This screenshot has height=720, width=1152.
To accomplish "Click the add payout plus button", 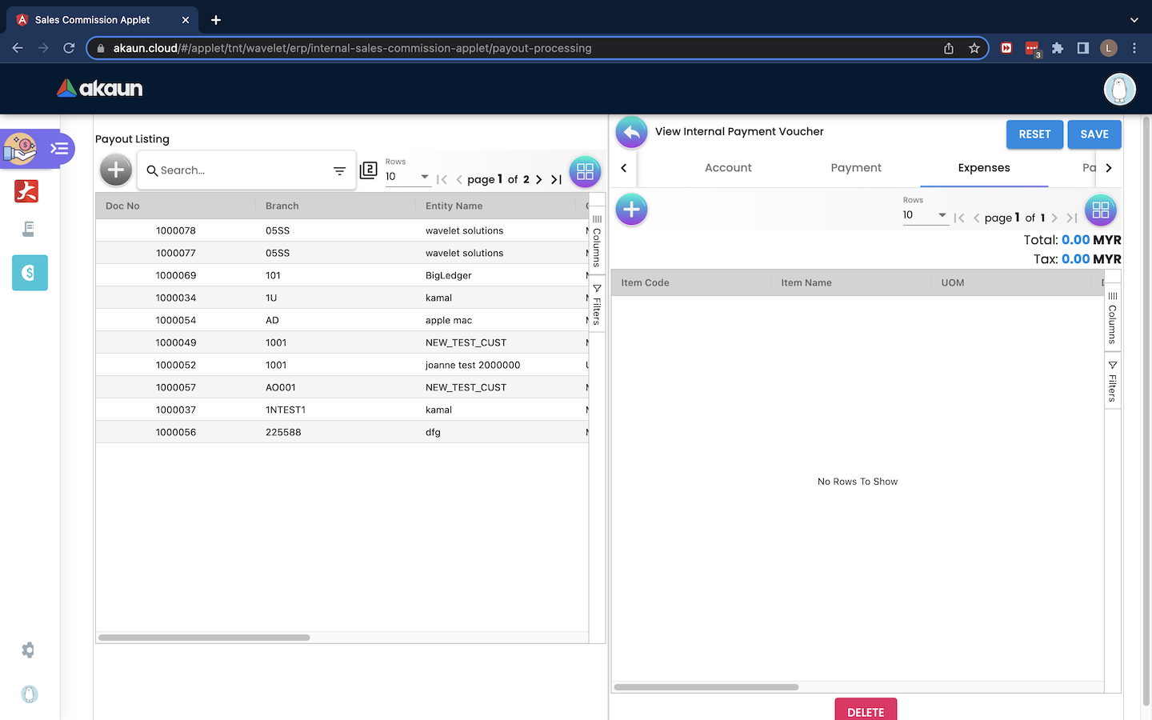I will tap(116, 170).
